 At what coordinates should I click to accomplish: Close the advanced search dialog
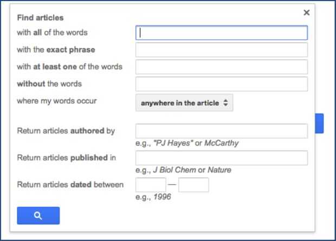307,12
